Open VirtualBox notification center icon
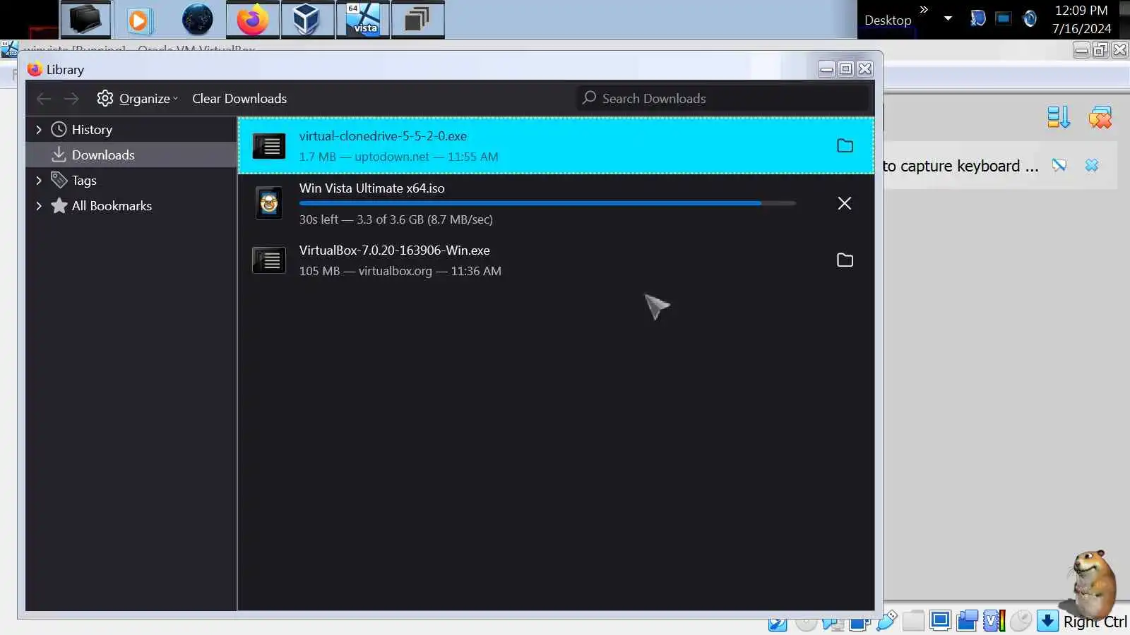 coord(1059,117)
